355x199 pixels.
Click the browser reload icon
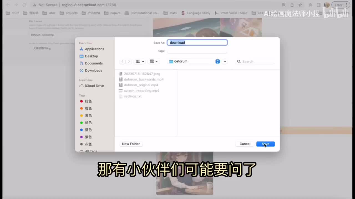(x=24, y=5)
